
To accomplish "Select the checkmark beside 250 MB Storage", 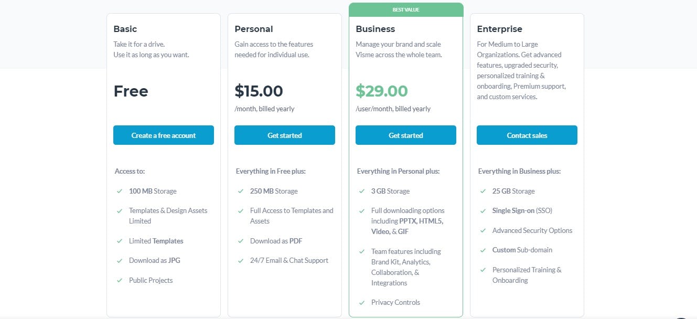I will click(x=241, y=191).
